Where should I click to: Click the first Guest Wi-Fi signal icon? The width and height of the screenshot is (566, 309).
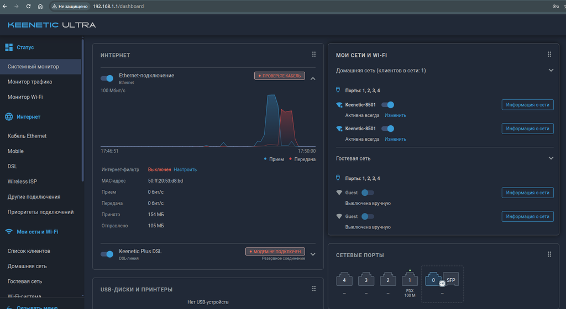tap(339, 193)
